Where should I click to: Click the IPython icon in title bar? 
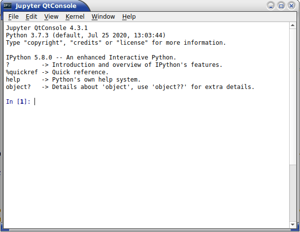pyautogui.click(x=7, y=6)
